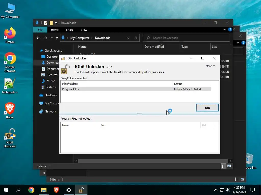Open taskbar Search magnifier
The height and width of the screenshot is (195, 261).
18,190
